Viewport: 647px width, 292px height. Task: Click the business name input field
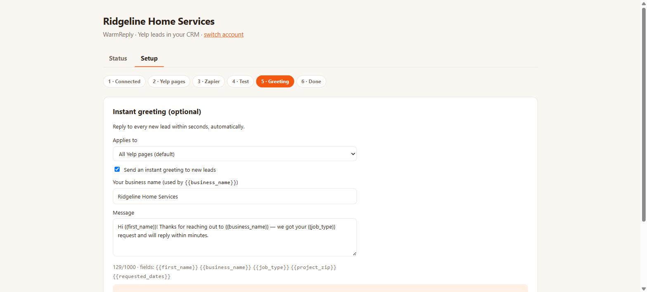pyautogui.click(x=235, y=196)
